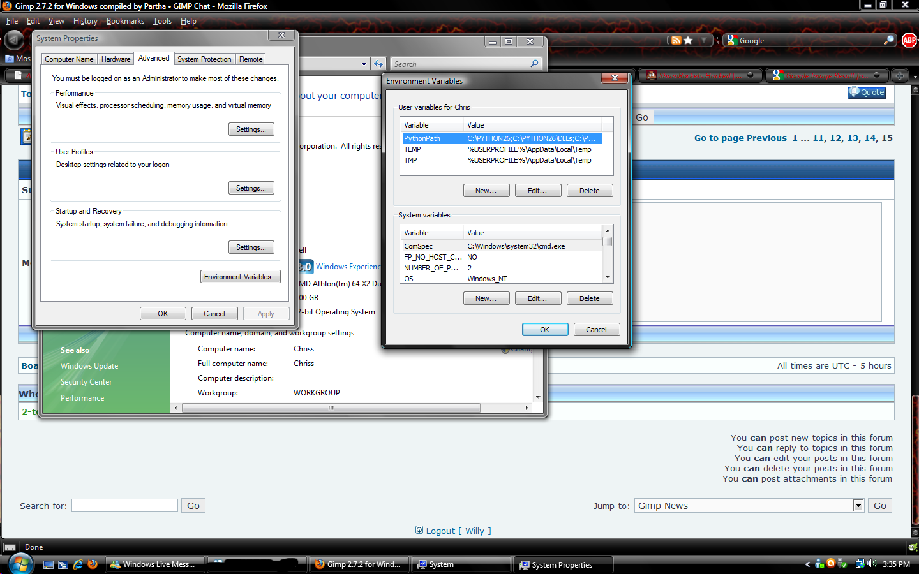
Task: Open the History menu in Firefox
Action: tap(86, 21)
